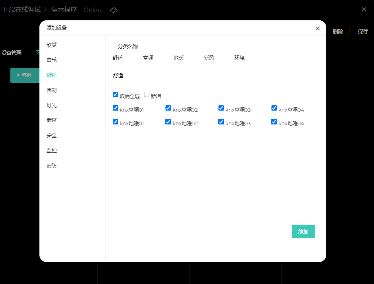Image resolution: width=374 pixels, height=284 pixels.
Task: Toggle the knx地暖04 checkbox
Action: (274, 122)
